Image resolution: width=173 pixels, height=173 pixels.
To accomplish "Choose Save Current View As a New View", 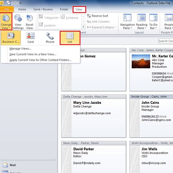I will [33, 54].
